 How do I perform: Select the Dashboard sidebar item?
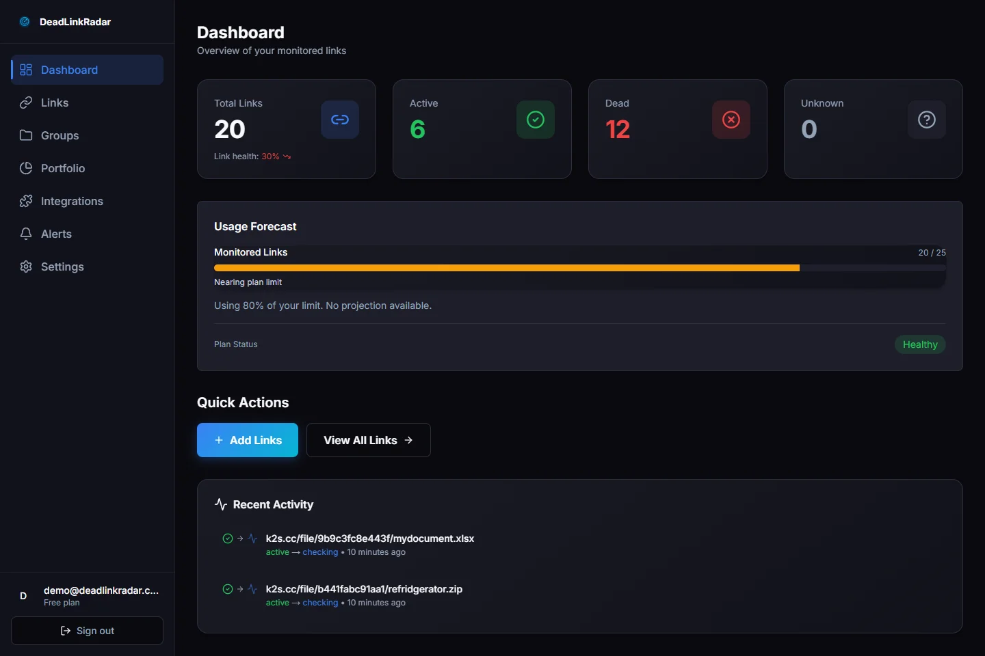[69, 70]
